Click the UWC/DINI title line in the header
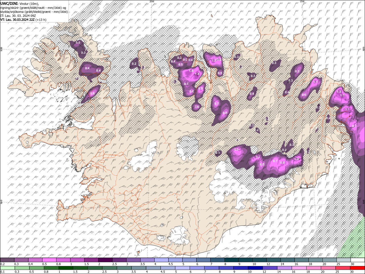365x274 pixels. coord(20,3)
